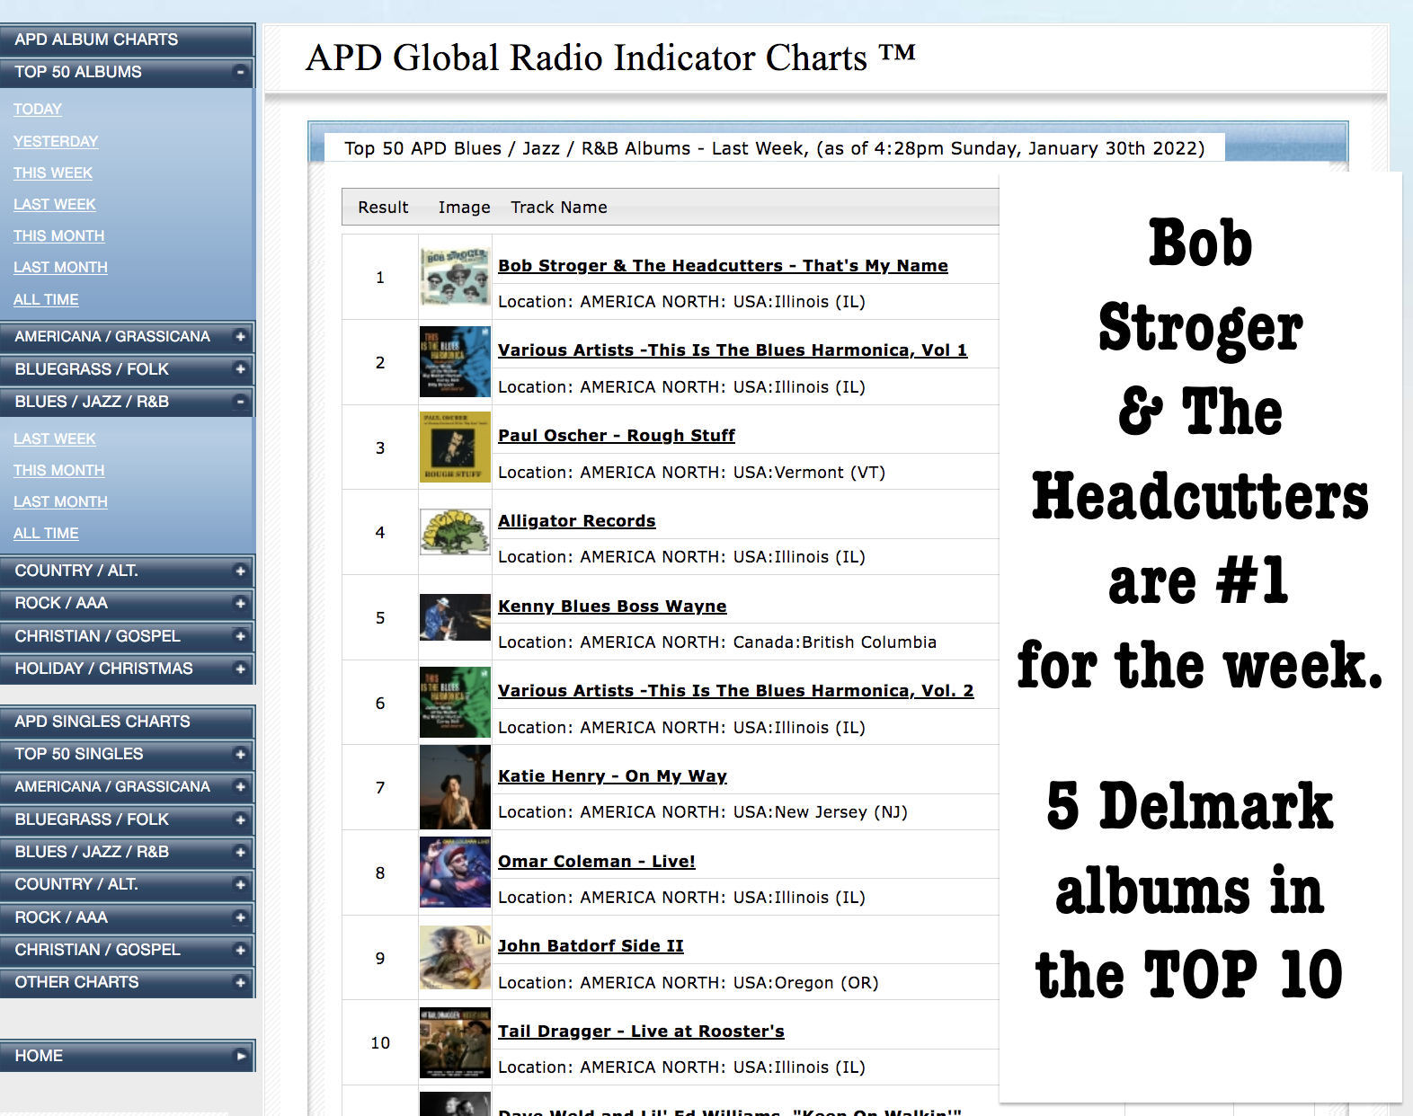
Task: Expand the Country / Alt. albums section
Action: (x=127, y=571)
